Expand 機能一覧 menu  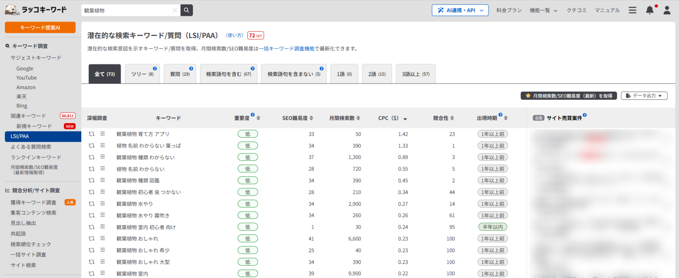(544, 10)
